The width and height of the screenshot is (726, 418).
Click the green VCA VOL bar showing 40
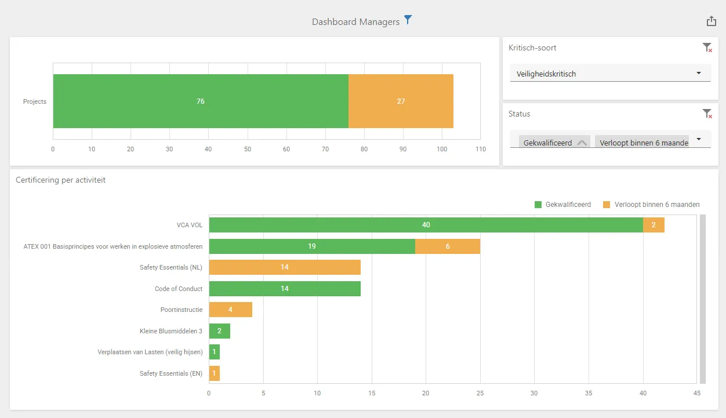click(x=426, y=225)
